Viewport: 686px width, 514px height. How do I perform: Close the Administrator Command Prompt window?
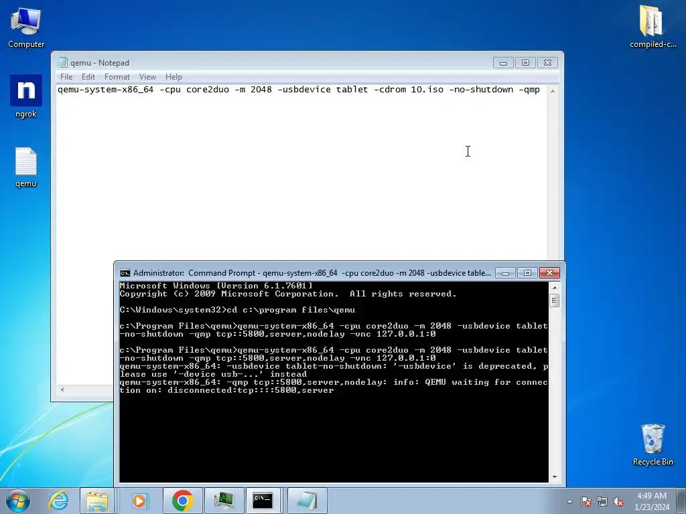coord(549,273)
